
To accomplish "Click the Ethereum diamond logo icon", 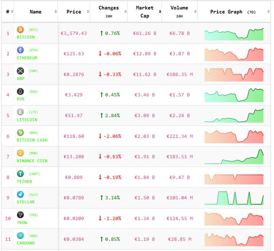I will pyautogui.click(x=20, y=50).
